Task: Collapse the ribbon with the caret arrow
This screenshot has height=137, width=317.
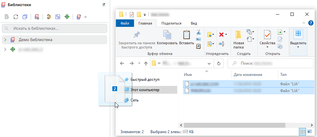Action: (303, 23)
